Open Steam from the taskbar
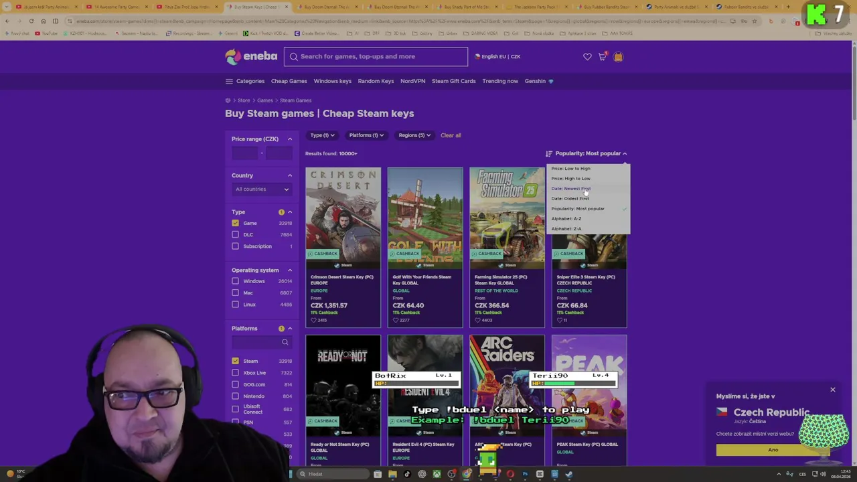The height and width of the screenshot is (482, 857). point(569,474)
